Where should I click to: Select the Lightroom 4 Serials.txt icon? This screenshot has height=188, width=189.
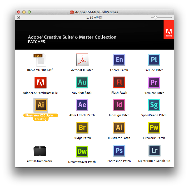point(155,151)
